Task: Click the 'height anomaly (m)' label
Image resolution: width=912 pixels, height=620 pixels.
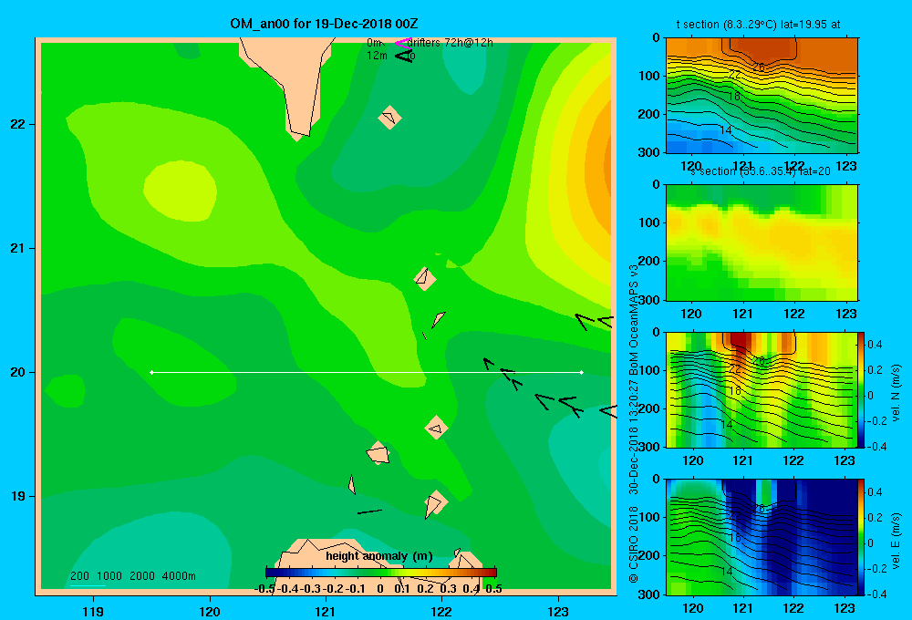Action: pyautogui.click(x=379, y=556)
